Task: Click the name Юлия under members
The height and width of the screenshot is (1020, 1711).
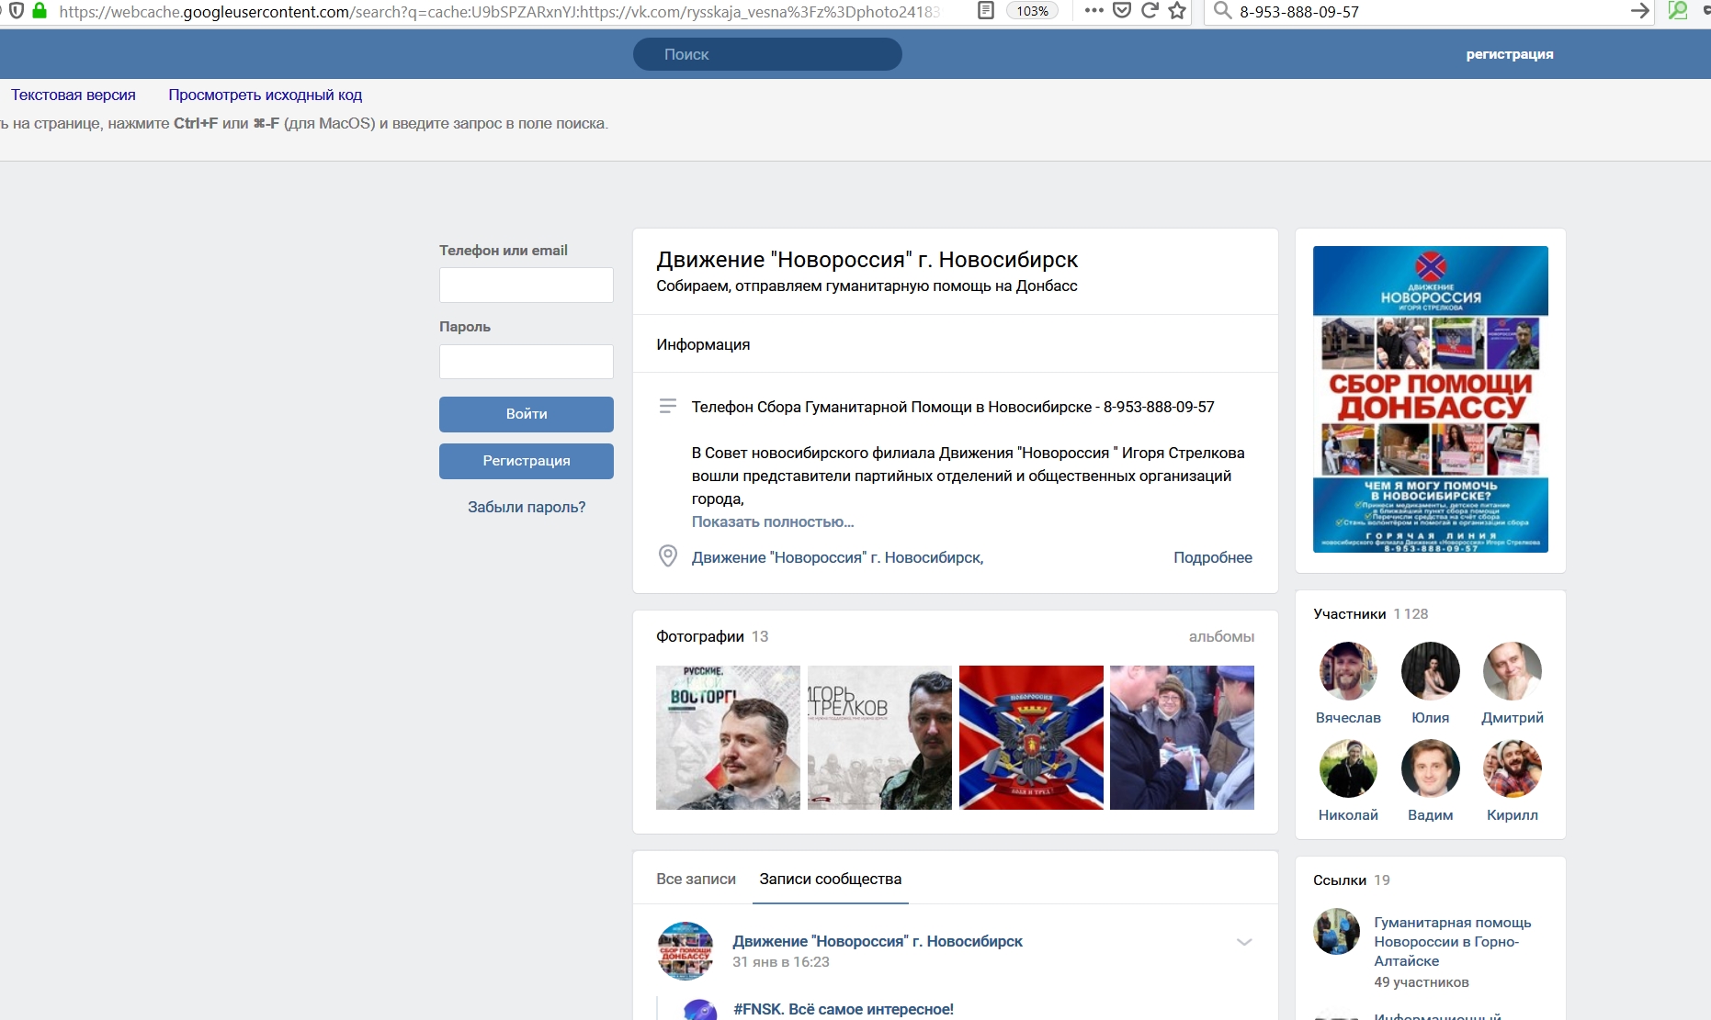Action: (x=1431, y=718)
